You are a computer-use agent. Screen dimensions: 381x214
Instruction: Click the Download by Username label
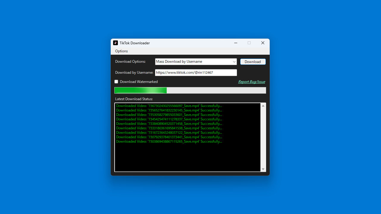[134, 73]
